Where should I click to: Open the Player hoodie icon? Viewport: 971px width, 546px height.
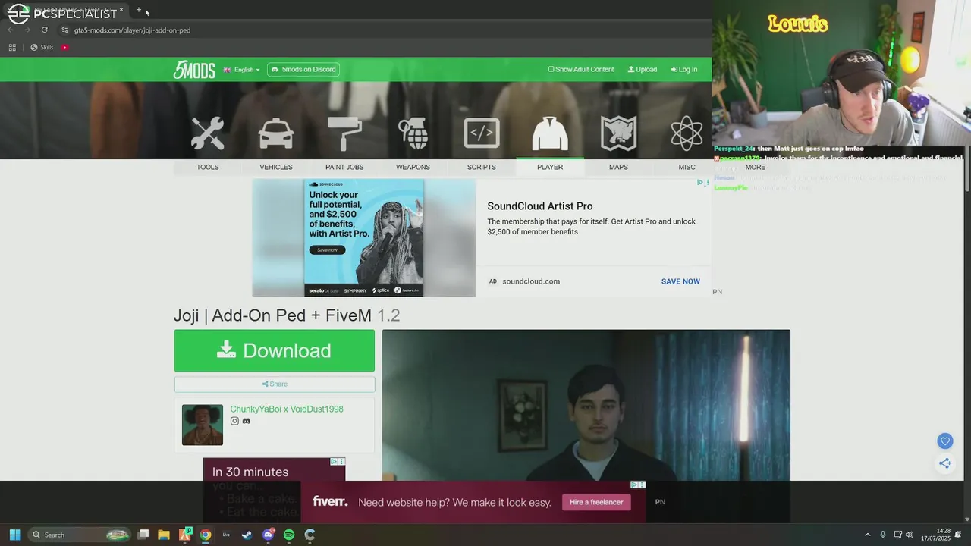tap(550, 133)
